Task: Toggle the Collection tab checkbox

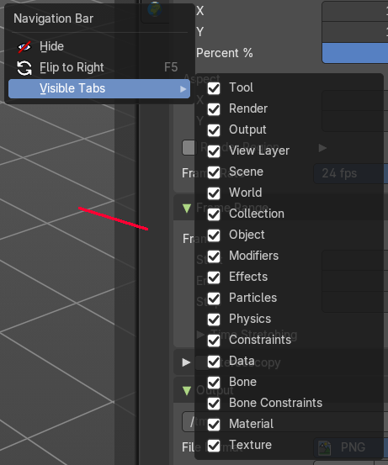Action: click(x=214, y=214)
